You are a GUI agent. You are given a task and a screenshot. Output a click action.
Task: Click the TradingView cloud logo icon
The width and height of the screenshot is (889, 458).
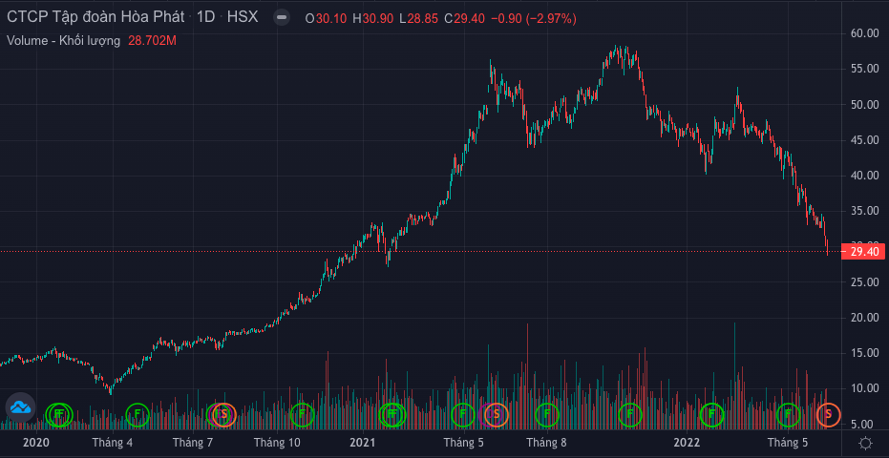click(x=20, y=408)
